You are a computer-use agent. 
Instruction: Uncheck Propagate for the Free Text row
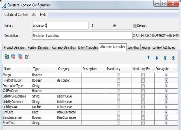pos(166,123)
